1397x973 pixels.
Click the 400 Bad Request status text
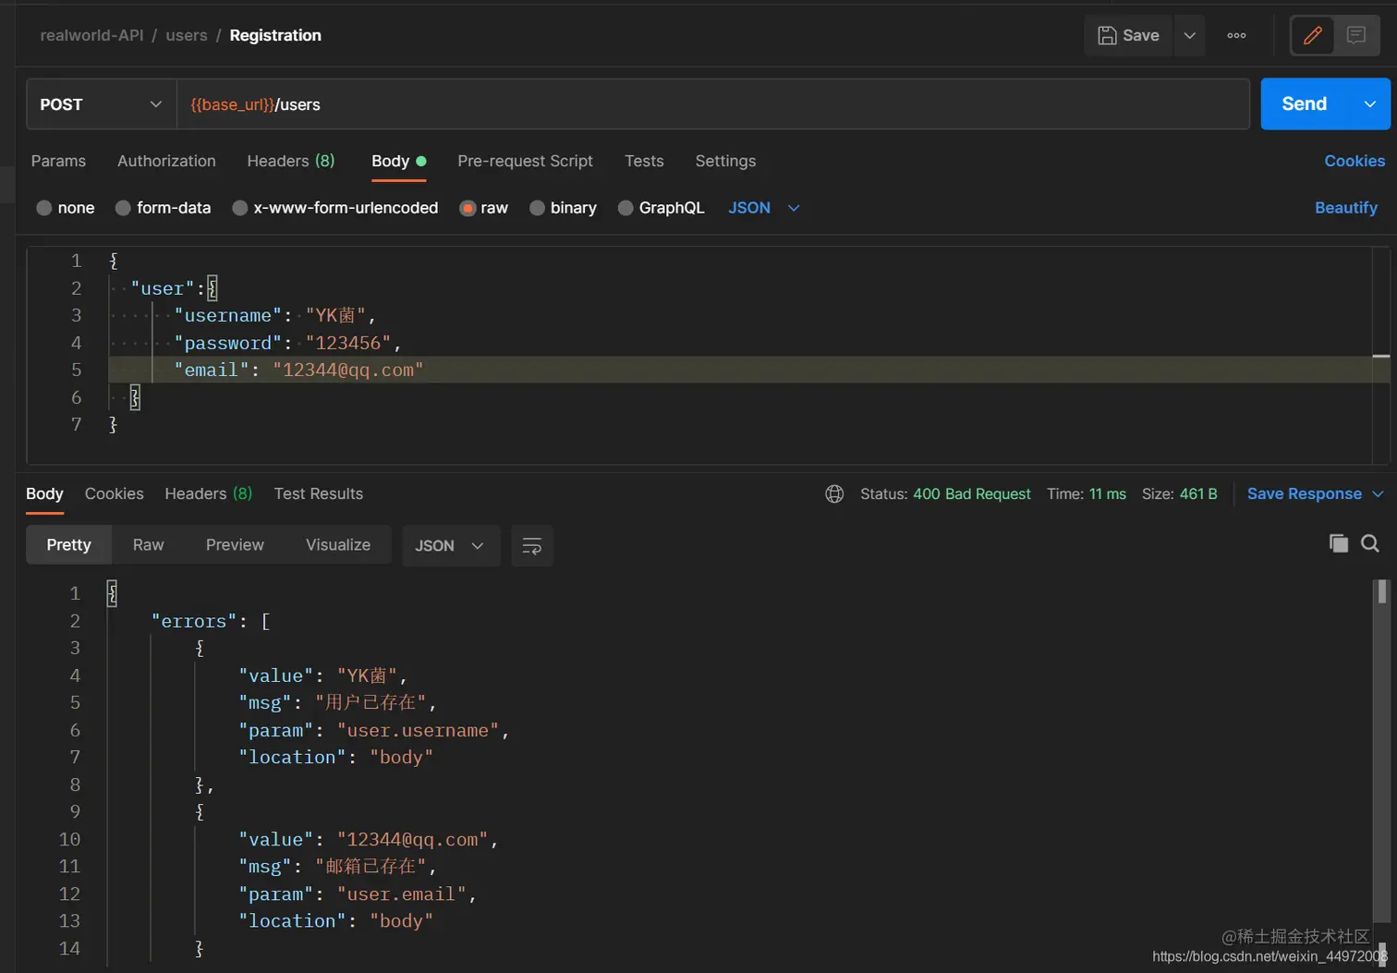click(972, 494)
